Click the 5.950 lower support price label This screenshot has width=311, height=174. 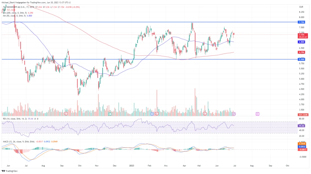(301, 59)
